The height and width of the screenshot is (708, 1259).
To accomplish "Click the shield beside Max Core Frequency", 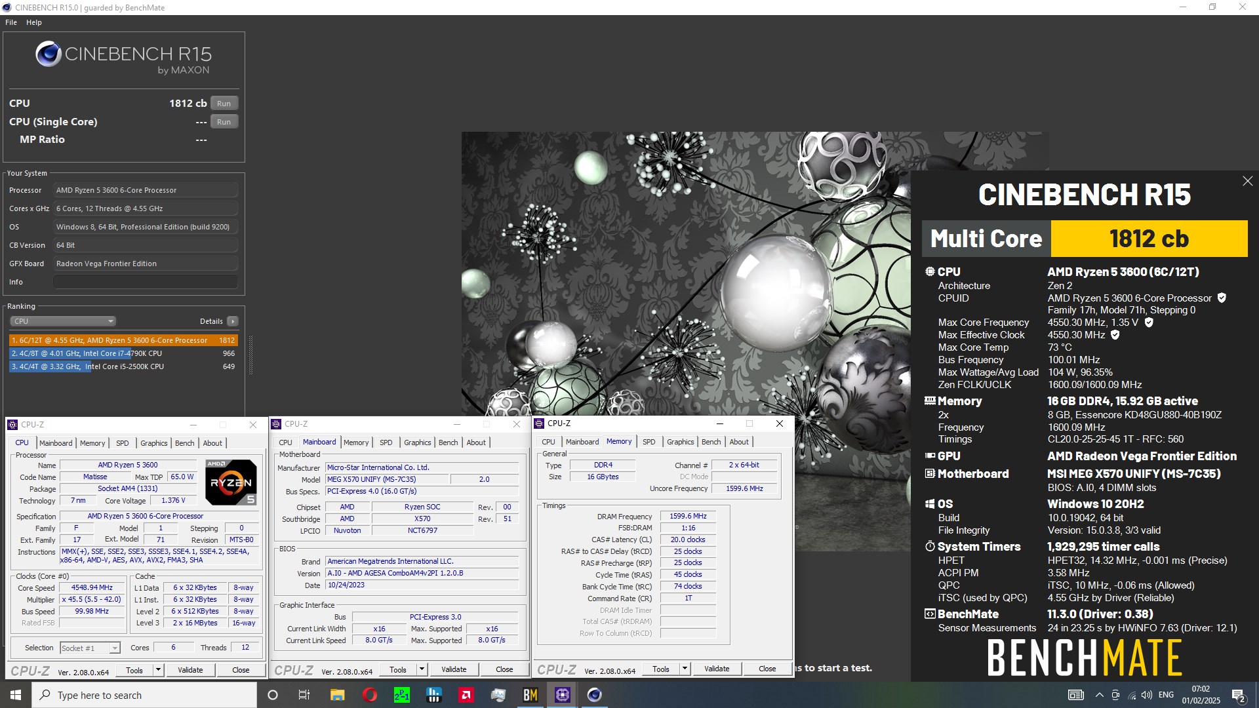I will [x=1149, y=323].
